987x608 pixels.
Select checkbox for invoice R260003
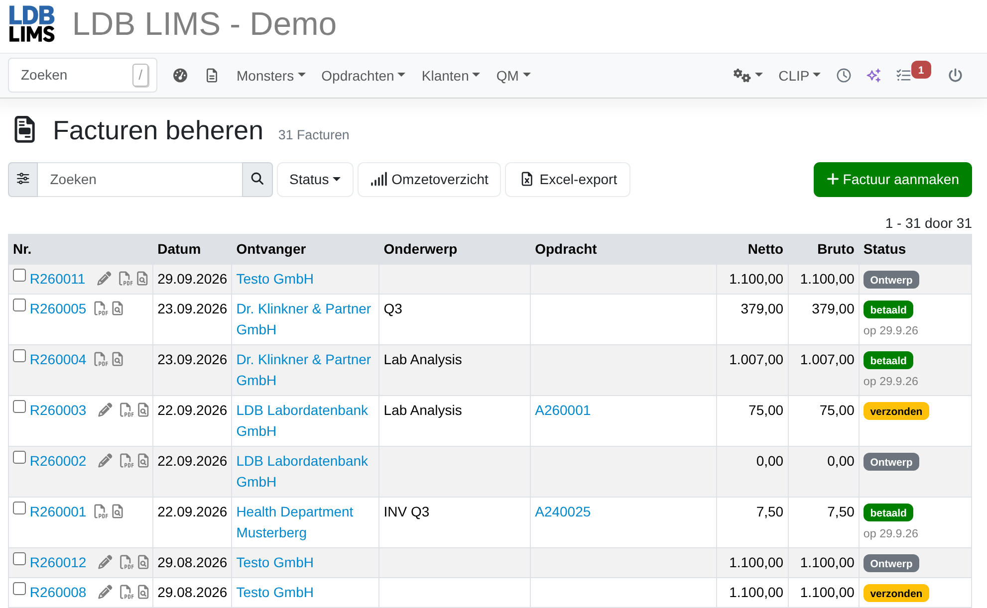19,406
